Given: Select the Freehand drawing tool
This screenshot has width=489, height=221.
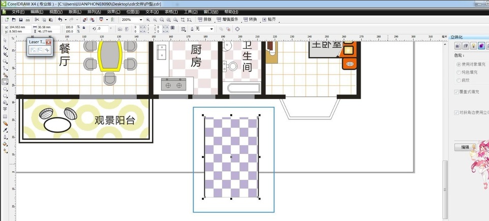Looking at the screenshot, I should [x=5, y=68].
